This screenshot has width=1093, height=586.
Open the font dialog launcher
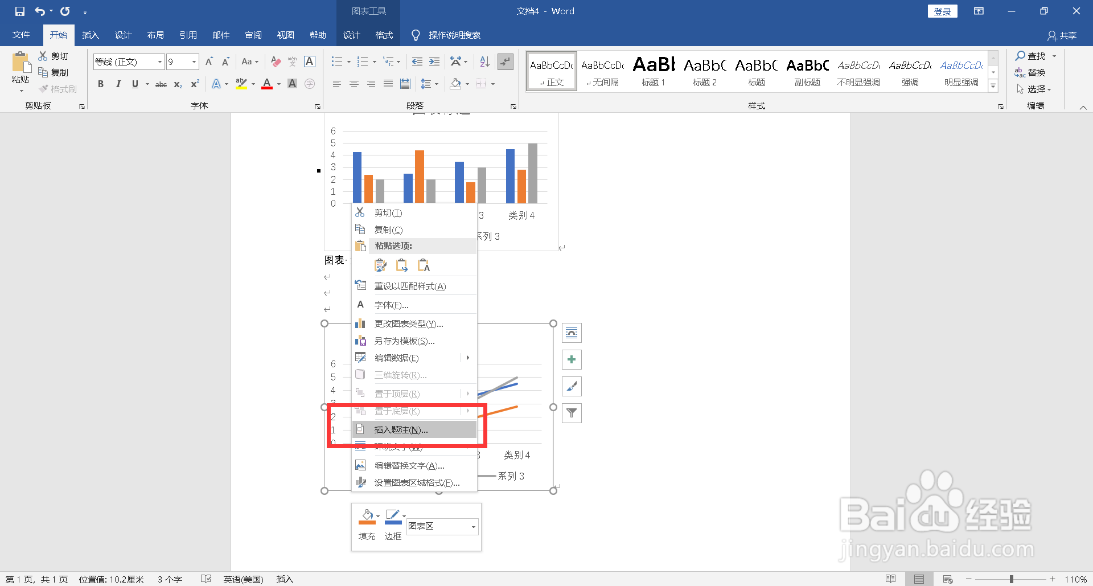[318, 106]
